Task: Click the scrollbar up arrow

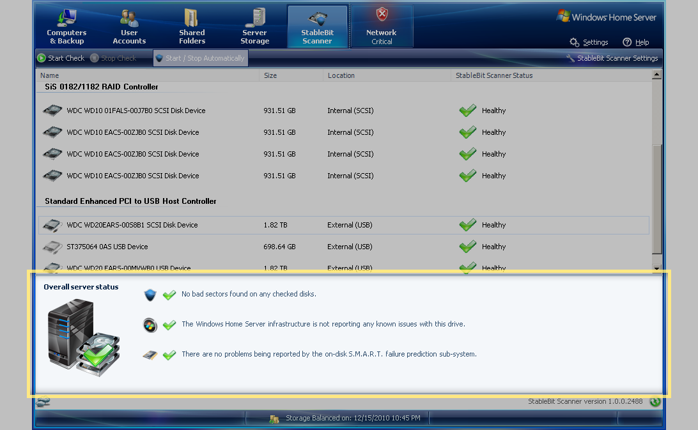Action: click(656, 75)
